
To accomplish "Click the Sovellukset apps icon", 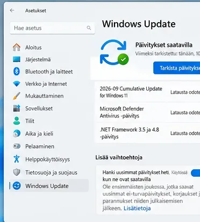I will [x=17, y=108].
